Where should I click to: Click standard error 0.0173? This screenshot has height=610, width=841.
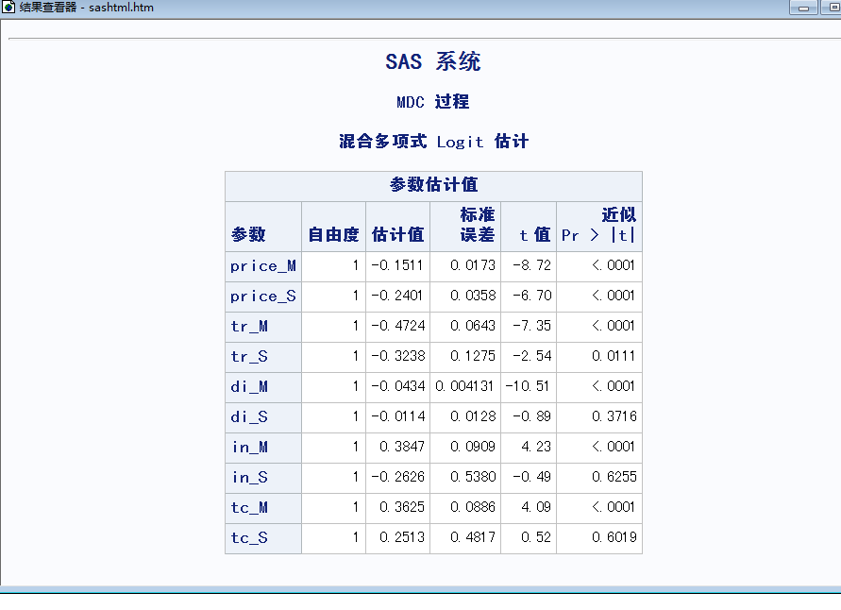(473, 265)
